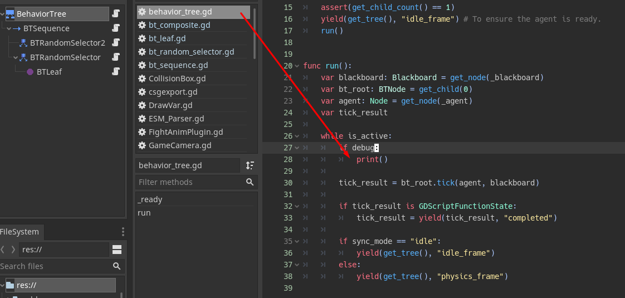Place cursor on print() call
625x298 pixels.
pos(372,159)
